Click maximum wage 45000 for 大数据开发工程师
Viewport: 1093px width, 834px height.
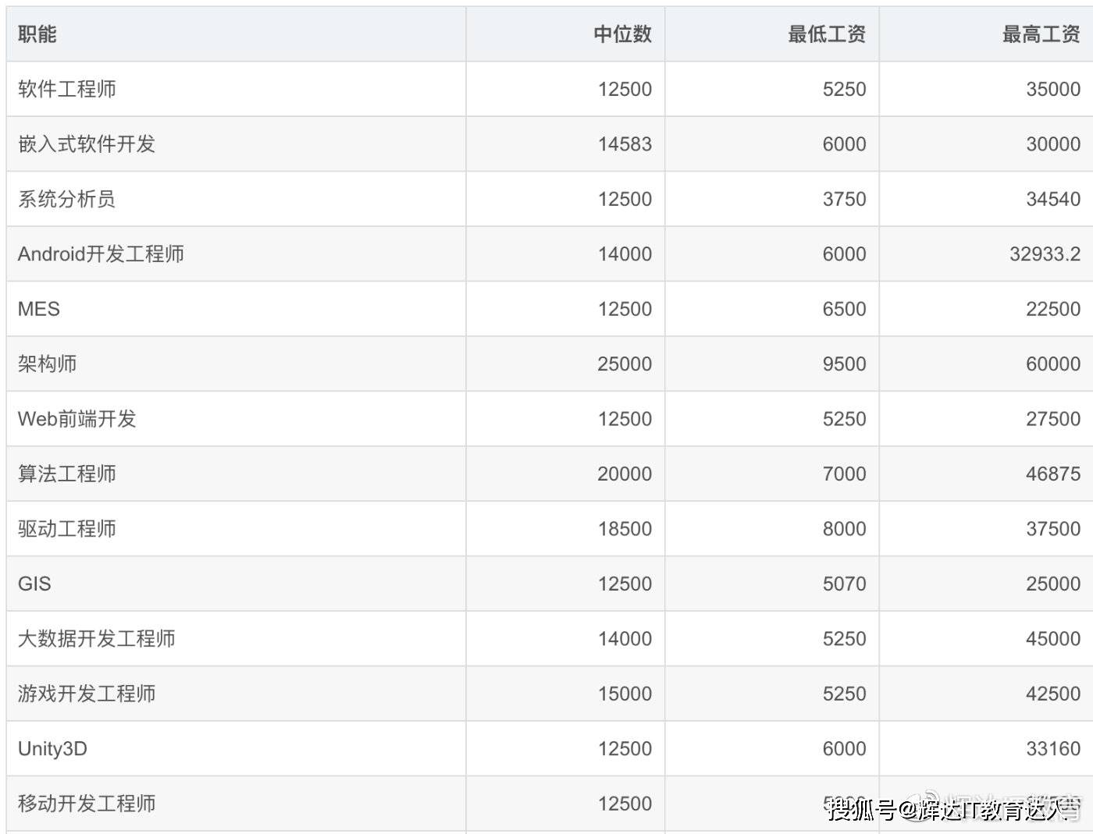click(1053, 639)
